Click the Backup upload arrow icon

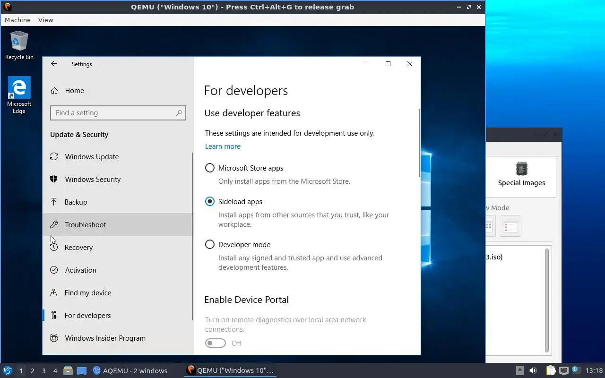coord(54,202)
